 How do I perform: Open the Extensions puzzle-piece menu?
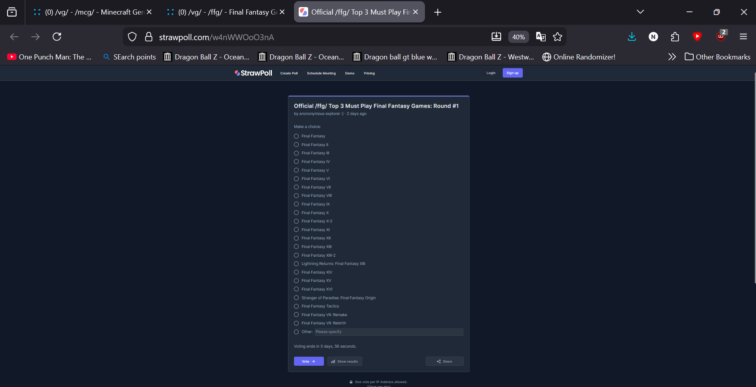(x=675, y=37)
